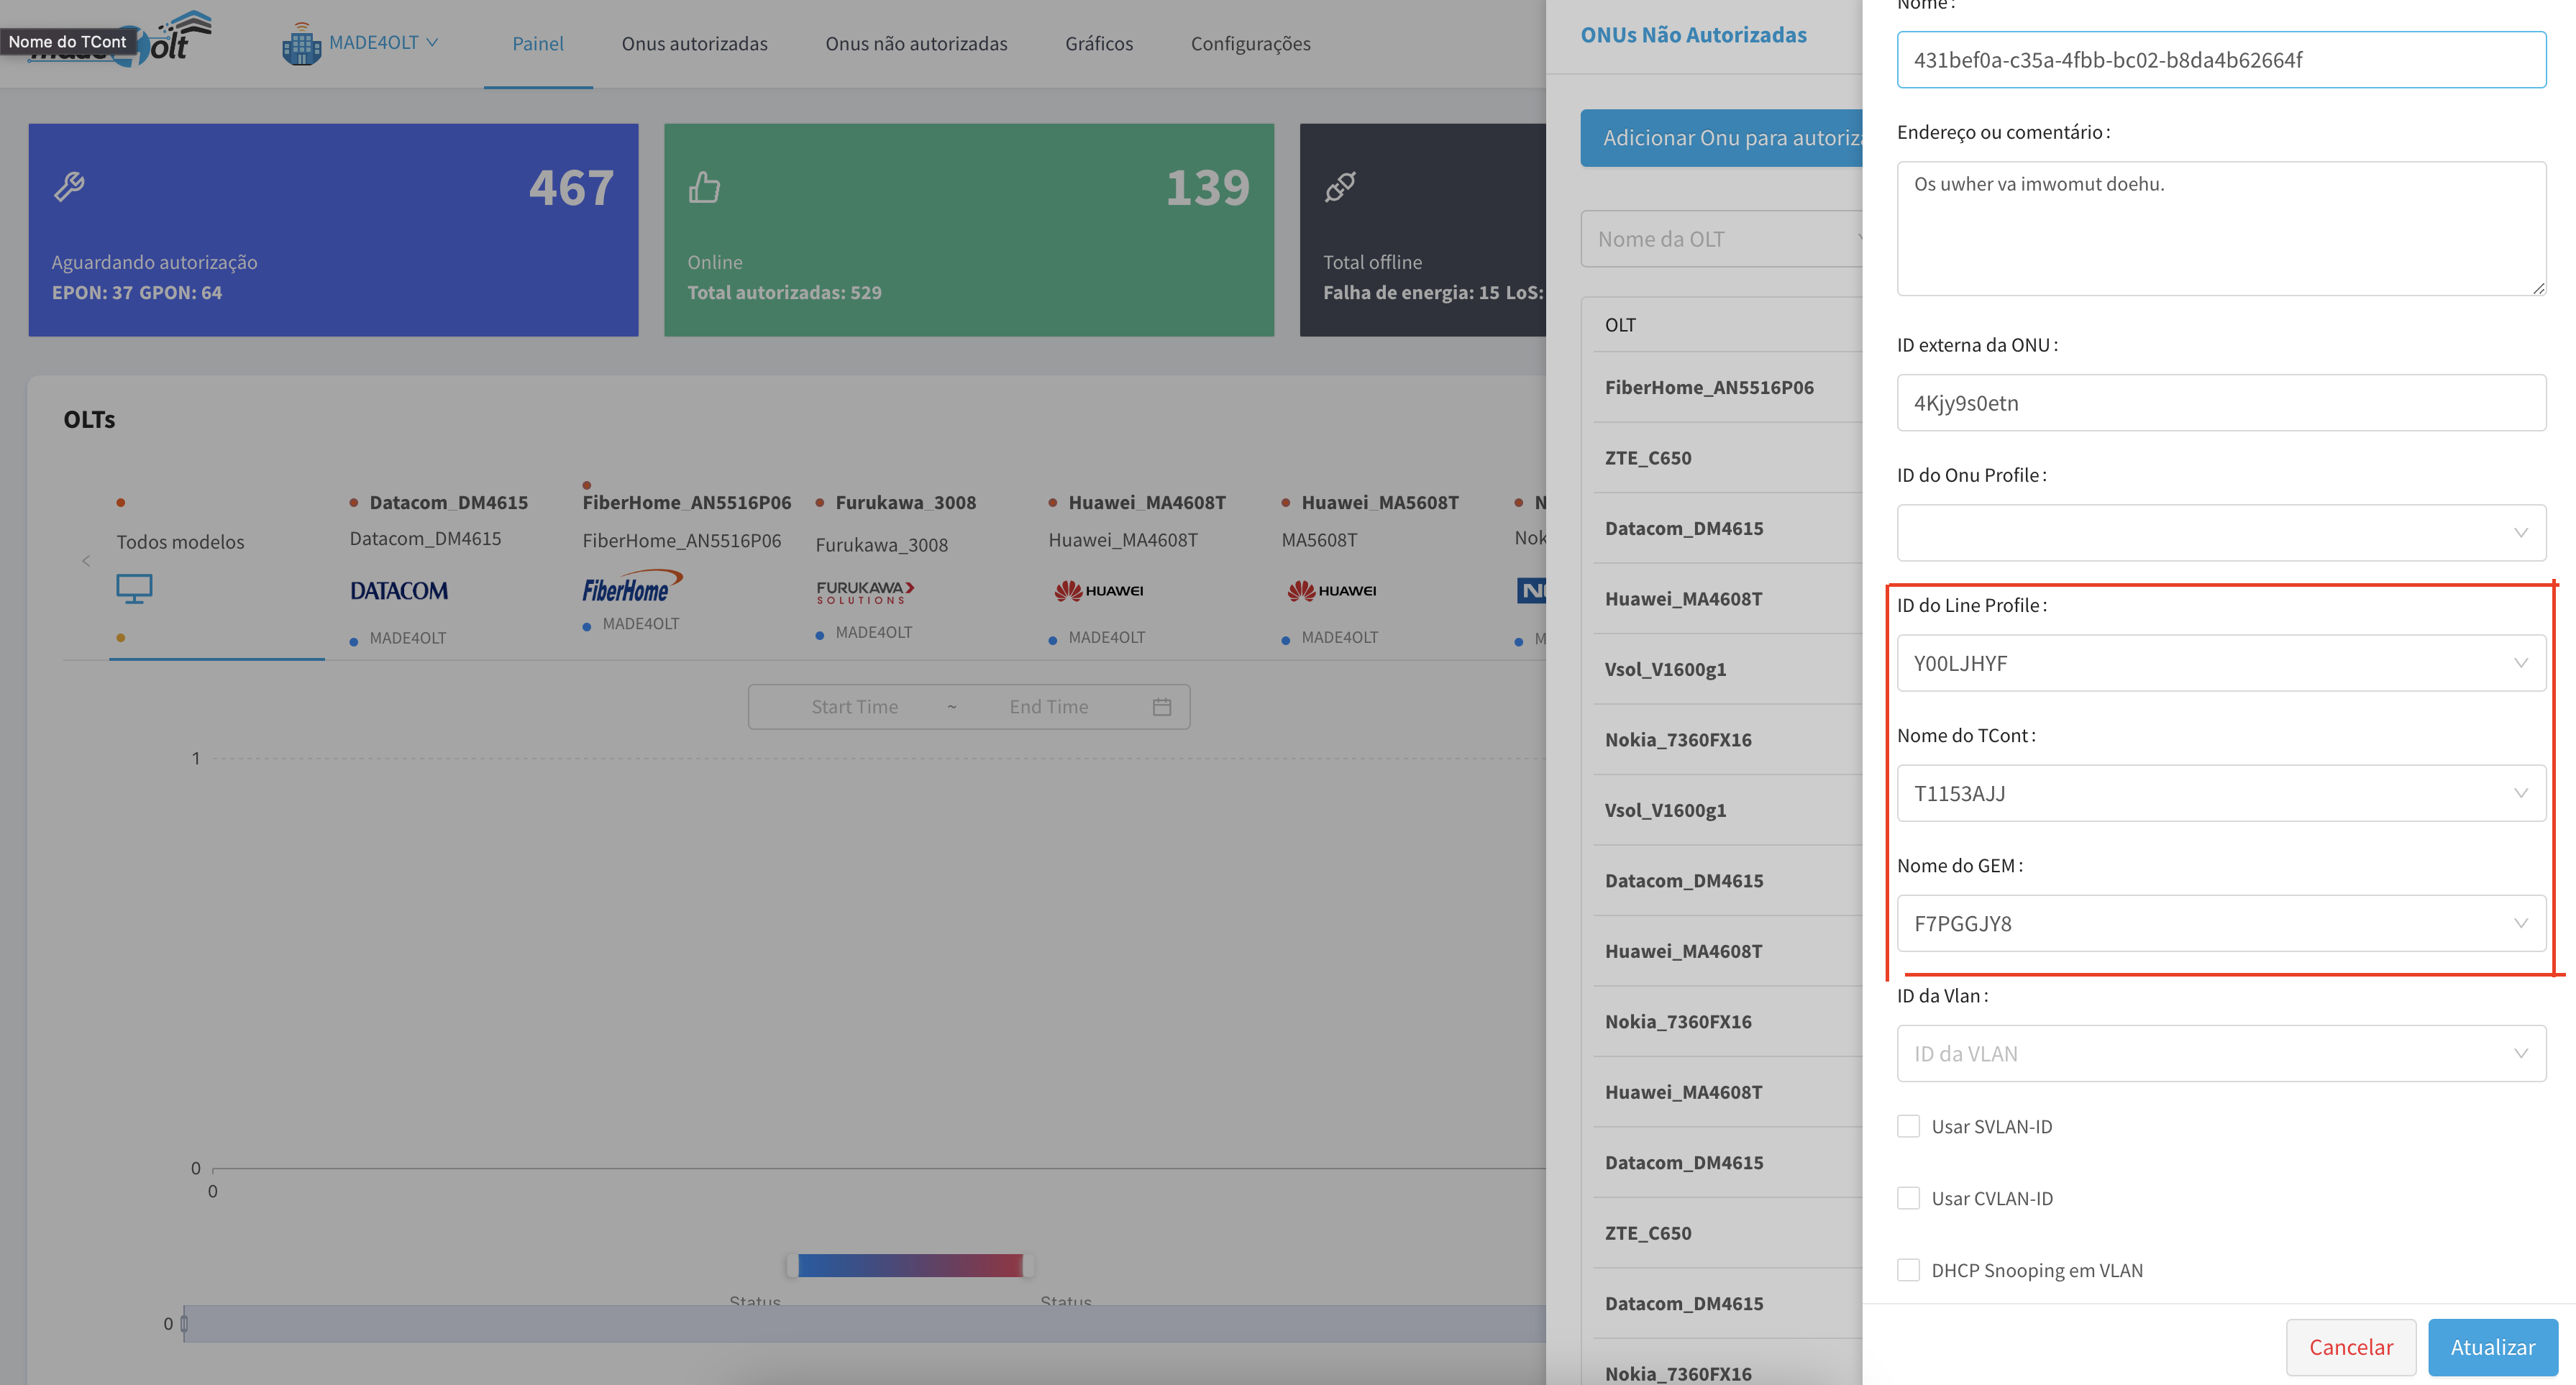The width and height of the screenshot is (2576, 1385).
Task: Click the thumbs-up icon on Online card
Action: [x=704, y=187]
